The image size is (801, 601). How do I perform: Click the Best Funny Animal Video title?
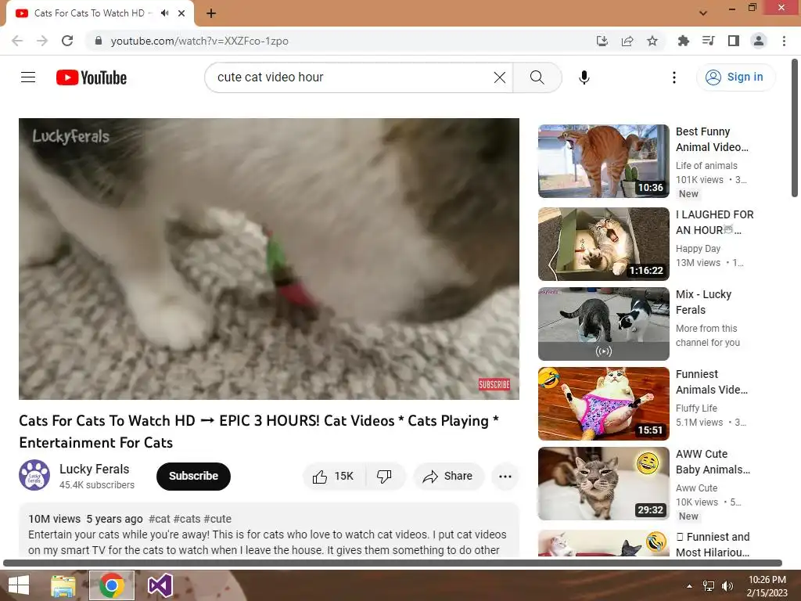click(712, 139)
